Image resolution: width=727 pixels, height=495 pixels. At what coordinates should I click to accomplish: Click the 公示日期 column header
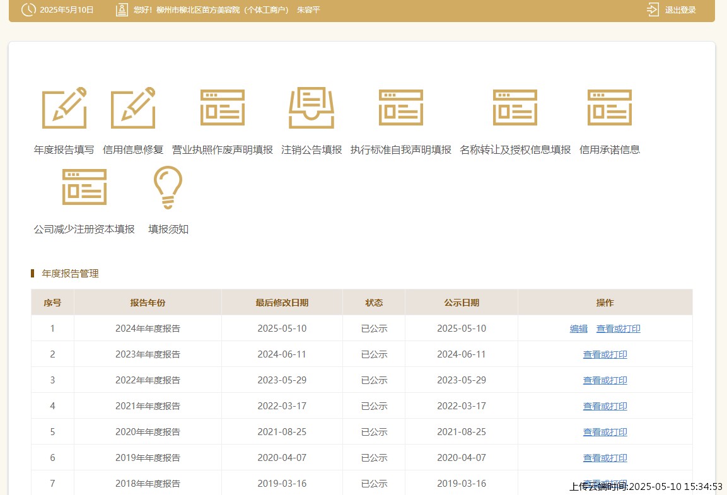click(462, 303)
